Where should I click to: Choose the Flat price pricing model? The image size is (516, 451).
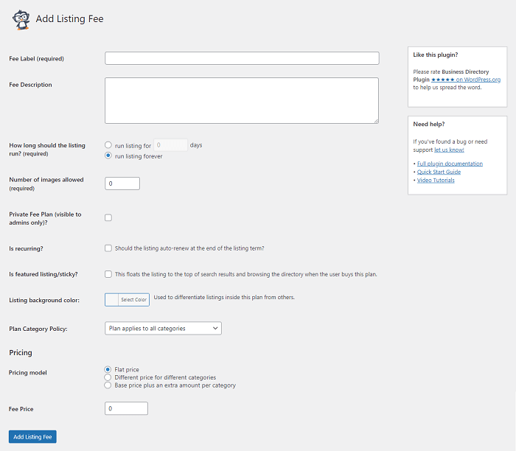pyautogui.click(x=108, y=369)
